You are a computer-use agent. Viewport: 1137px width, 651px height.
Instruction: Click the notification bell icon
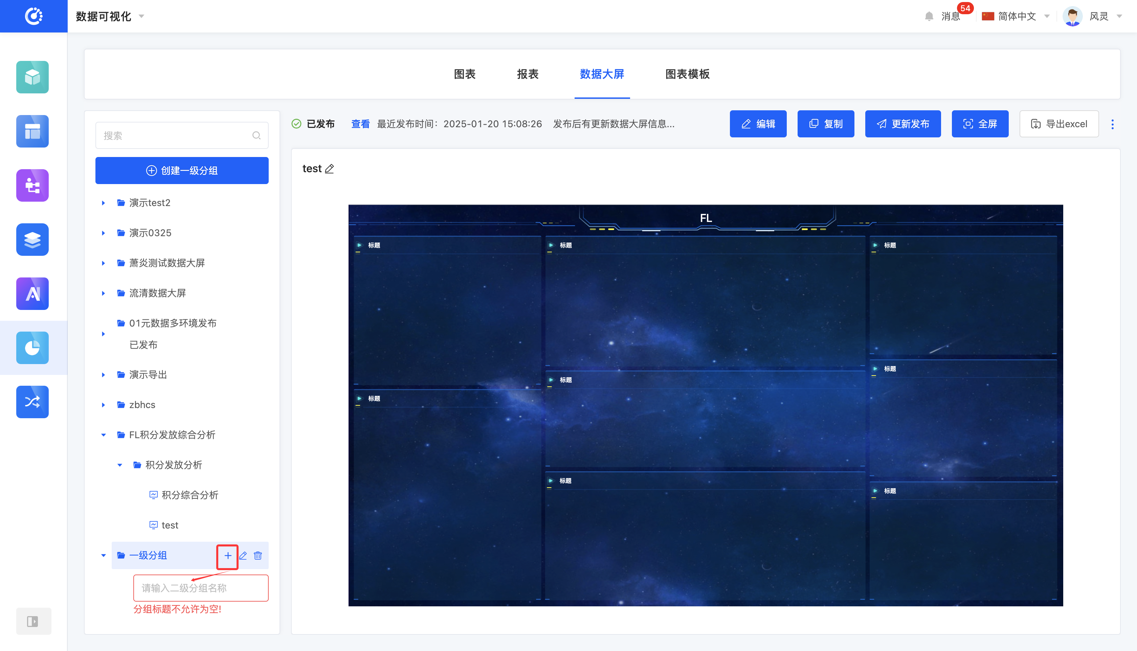[929, 17]
